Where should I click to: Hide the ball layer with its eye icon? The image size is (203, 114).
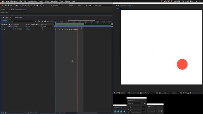1,26
